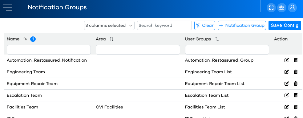Screen dimensions: 303x118
Task: Open the settings sliders icon
Action: point(282,8)
